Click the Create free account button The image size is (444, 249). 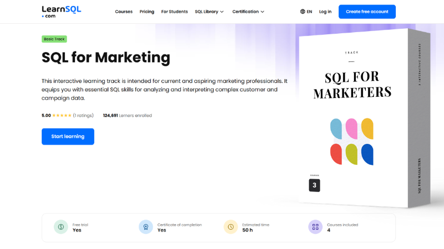coord(367,12)
